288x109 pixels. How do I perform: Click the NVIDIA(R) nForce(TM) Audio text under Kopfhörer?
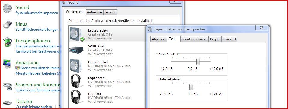(109, 82)
